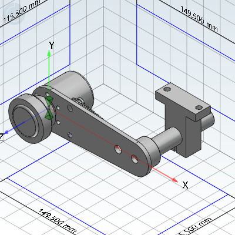235x235 pixels.
Task: Select the top-right 149.500 mm dimension label
Action: (199, 19)
